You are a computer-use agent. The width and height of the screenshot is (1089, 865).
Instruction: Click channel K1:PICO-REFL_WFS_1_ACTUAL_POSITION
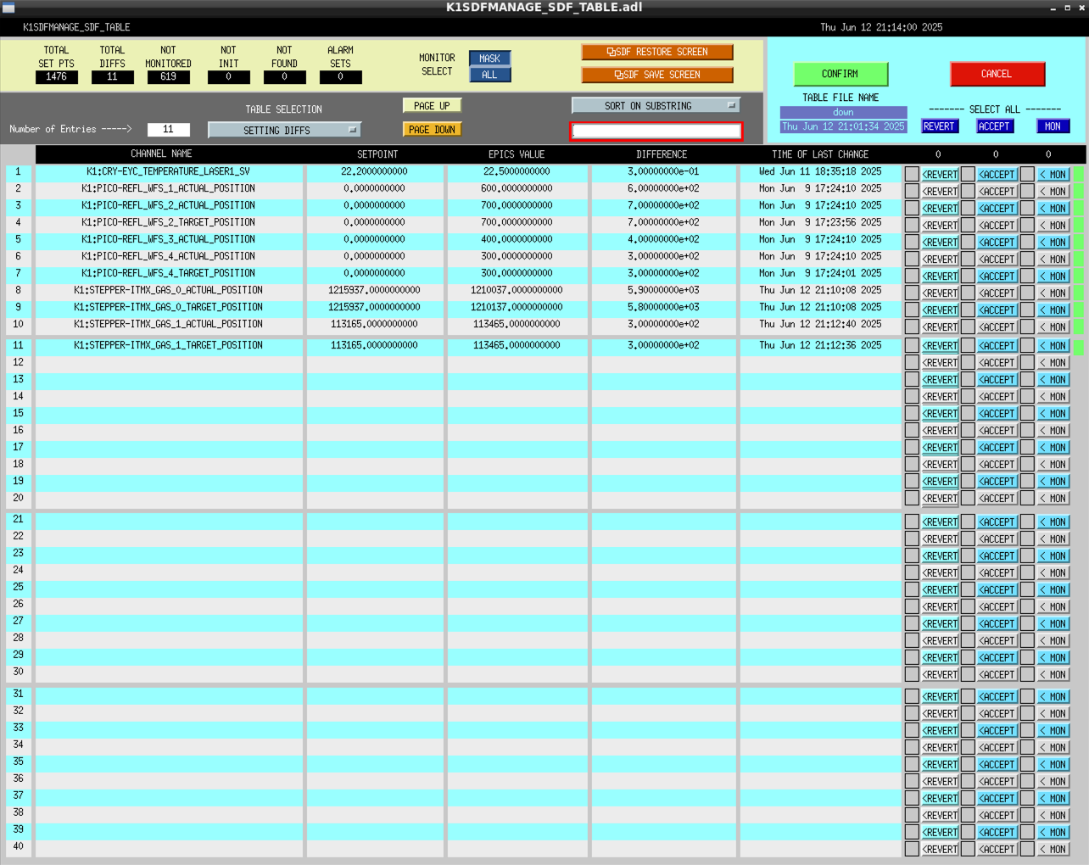tap(168, 188)
